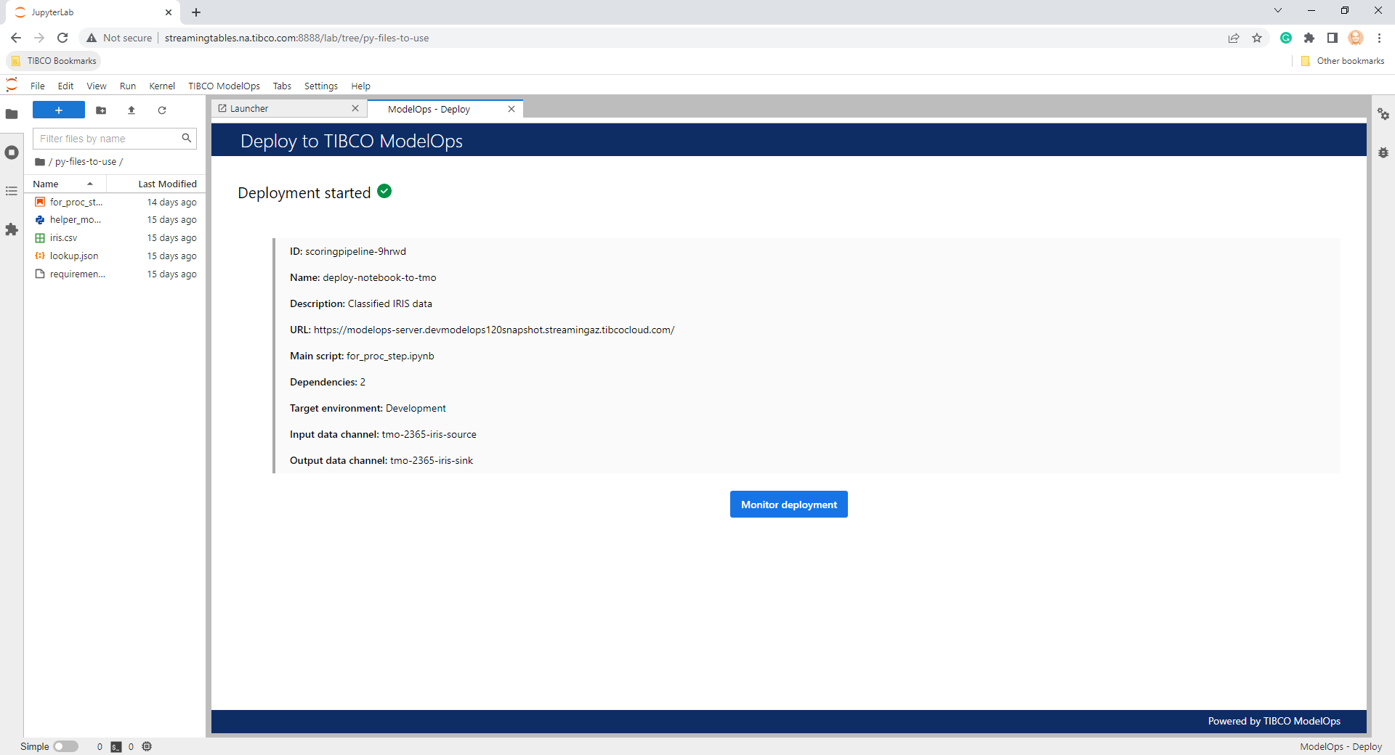This screenshot has height=755, width=1395.
Task: Click the green deployment started checkmark
Action: tap(384, 191)
